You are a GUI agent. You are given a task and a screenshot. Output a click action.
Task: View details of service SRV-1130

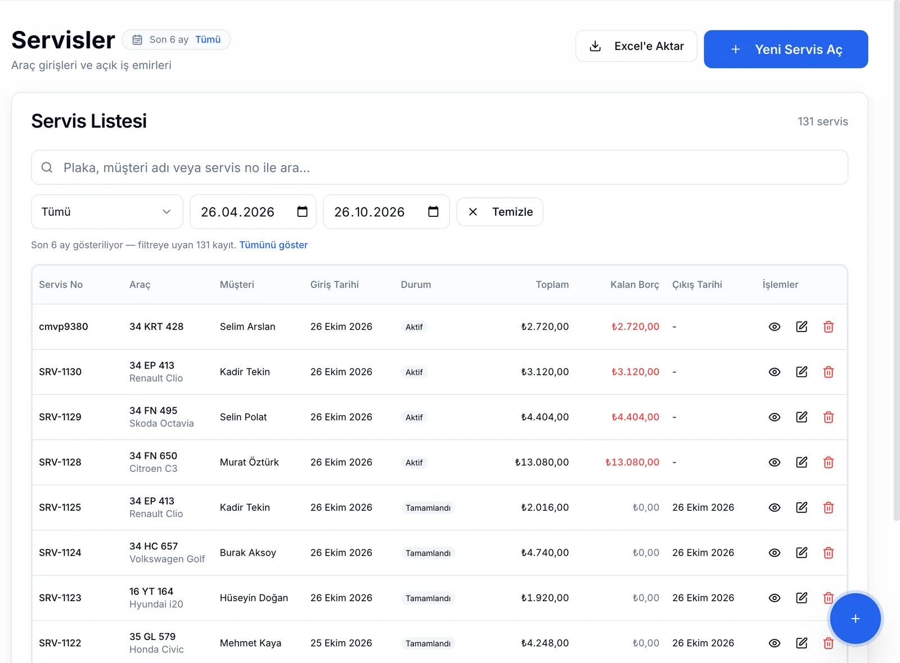775,372
